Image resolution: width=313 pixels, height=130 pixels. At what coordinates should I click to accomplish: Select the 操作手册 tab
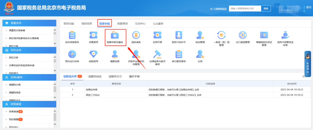coord(134,77)
